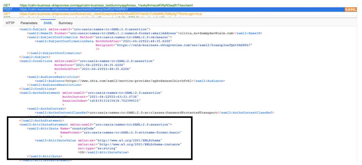
Task: Select the orange GET oidc_client request row
Action: pyautogui.click(x=111, y=14)
